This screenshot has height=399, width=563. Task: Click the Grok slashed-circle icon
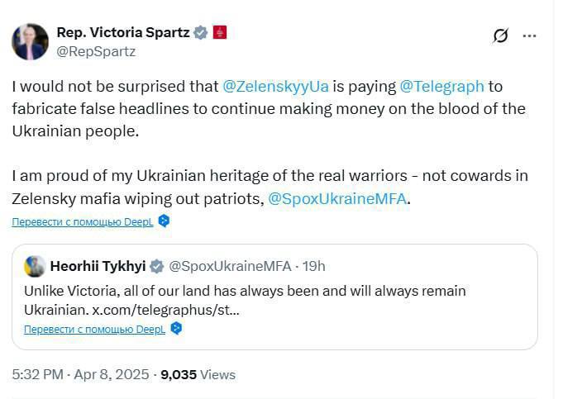click(500, 36)
